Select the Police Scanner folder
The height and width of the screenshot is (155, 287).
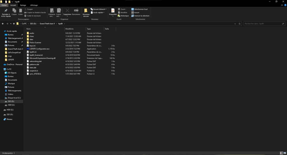pyautogui.click(x=34, y=43)
